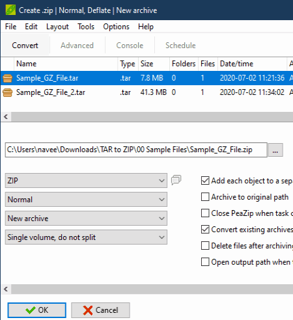Select the Sample_GZ_File.tar row
The image size is (293, 320).
(x=146, y=78)
